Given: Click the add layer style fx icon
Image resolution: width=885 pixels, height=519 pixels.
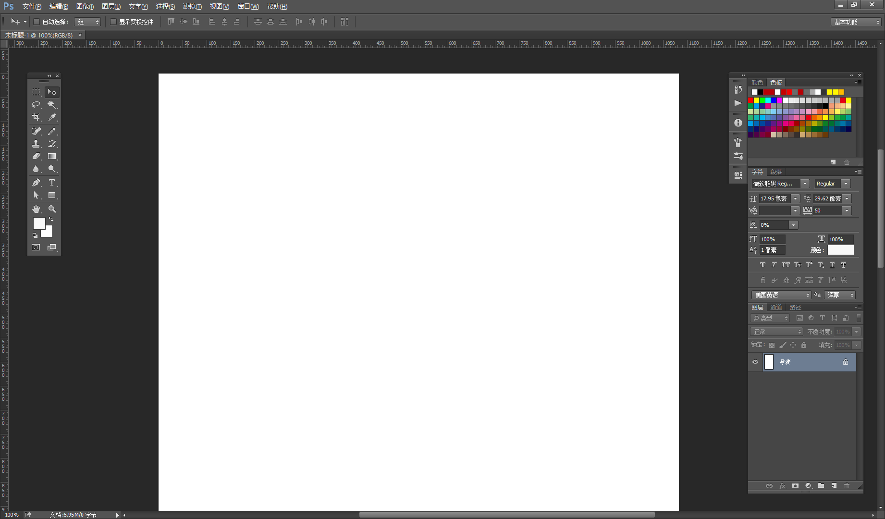Looking at the screenshot, I should point(782,486).
